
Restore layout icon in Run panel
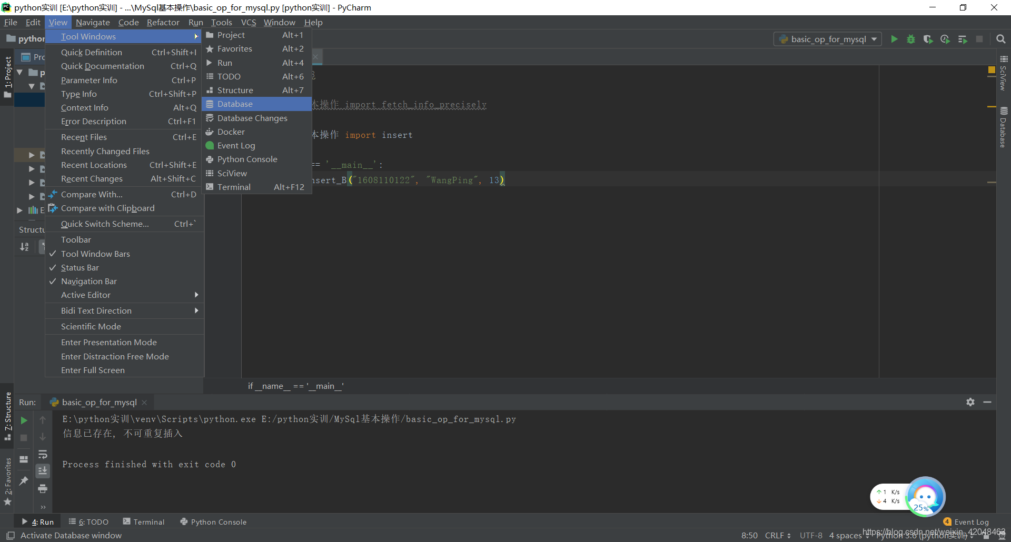pos(24,459)
